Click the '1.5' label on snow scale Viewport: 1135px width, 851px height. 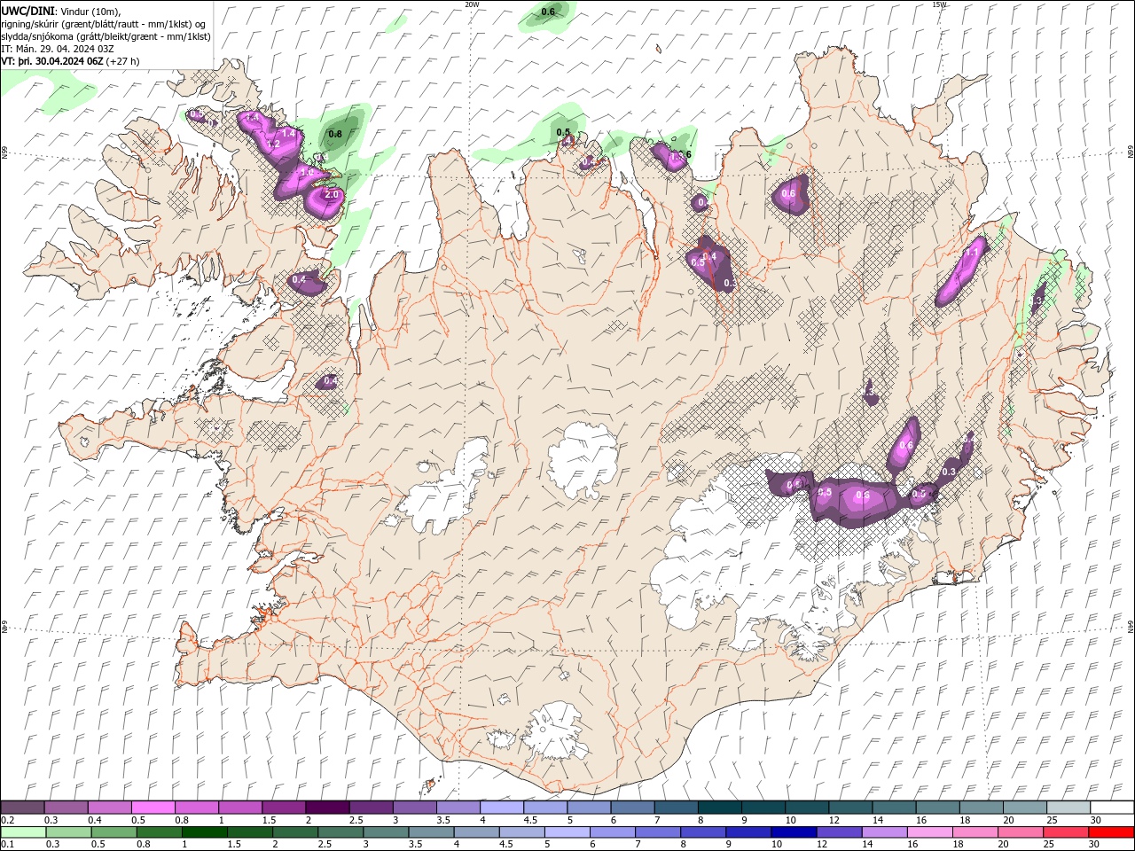[269, 820]
